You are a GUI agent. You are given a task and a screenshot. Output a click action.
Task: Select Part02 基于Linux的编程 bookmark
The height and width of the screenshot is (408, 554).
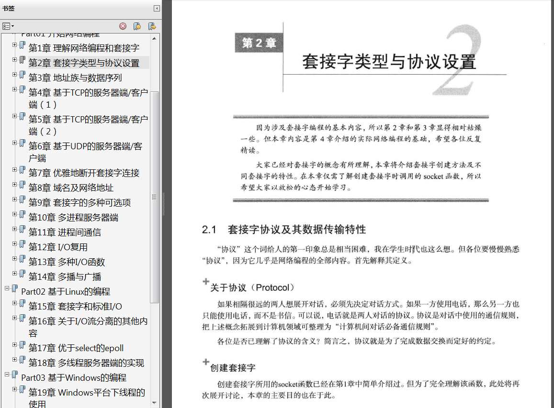coord(66,291)
